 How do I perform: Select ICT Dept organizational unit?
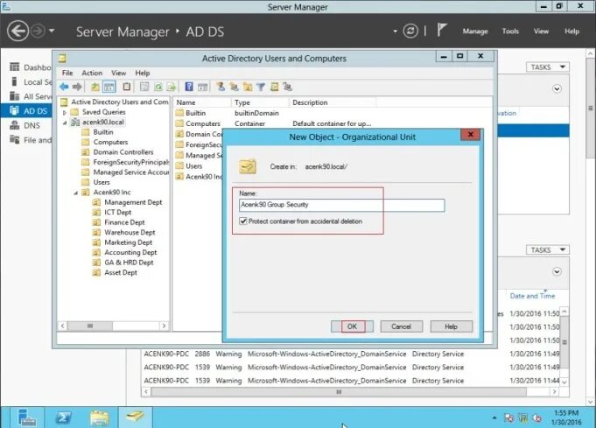coord(118,213)
